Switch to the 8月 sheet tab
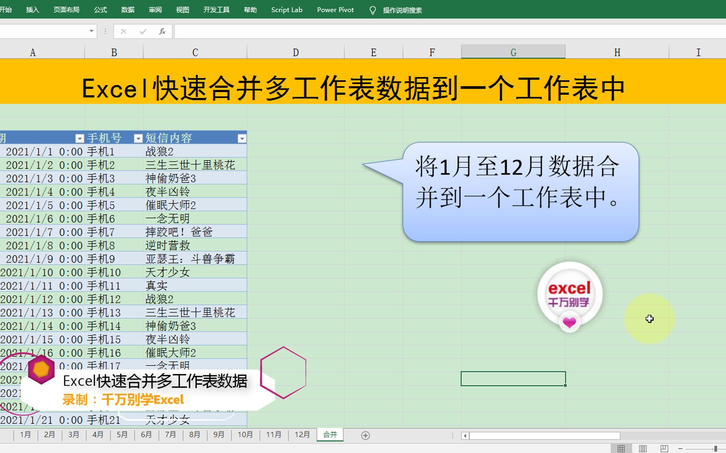Image resolution: width=726 pixels, height=453 pixels. click(x=195, y=435)
